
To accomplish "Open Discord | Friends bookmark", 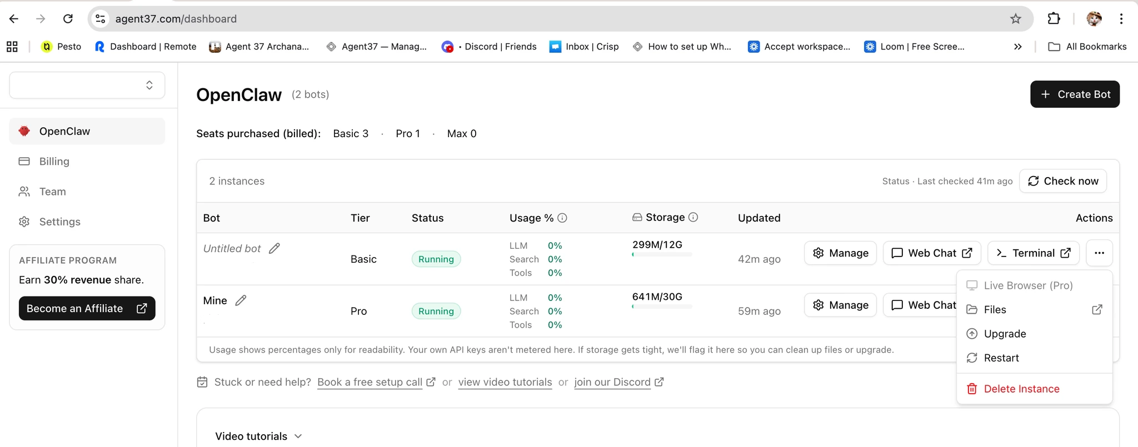I will [489, 47].
